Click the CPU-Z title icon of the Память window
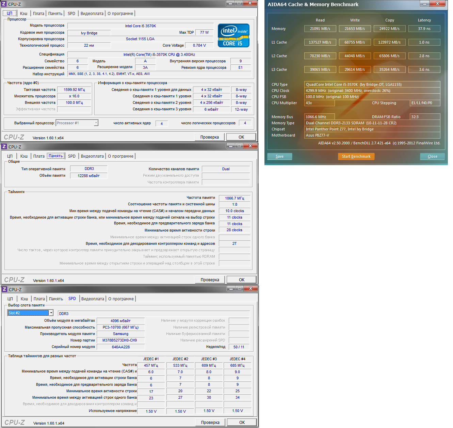 [x=4, y=147]
